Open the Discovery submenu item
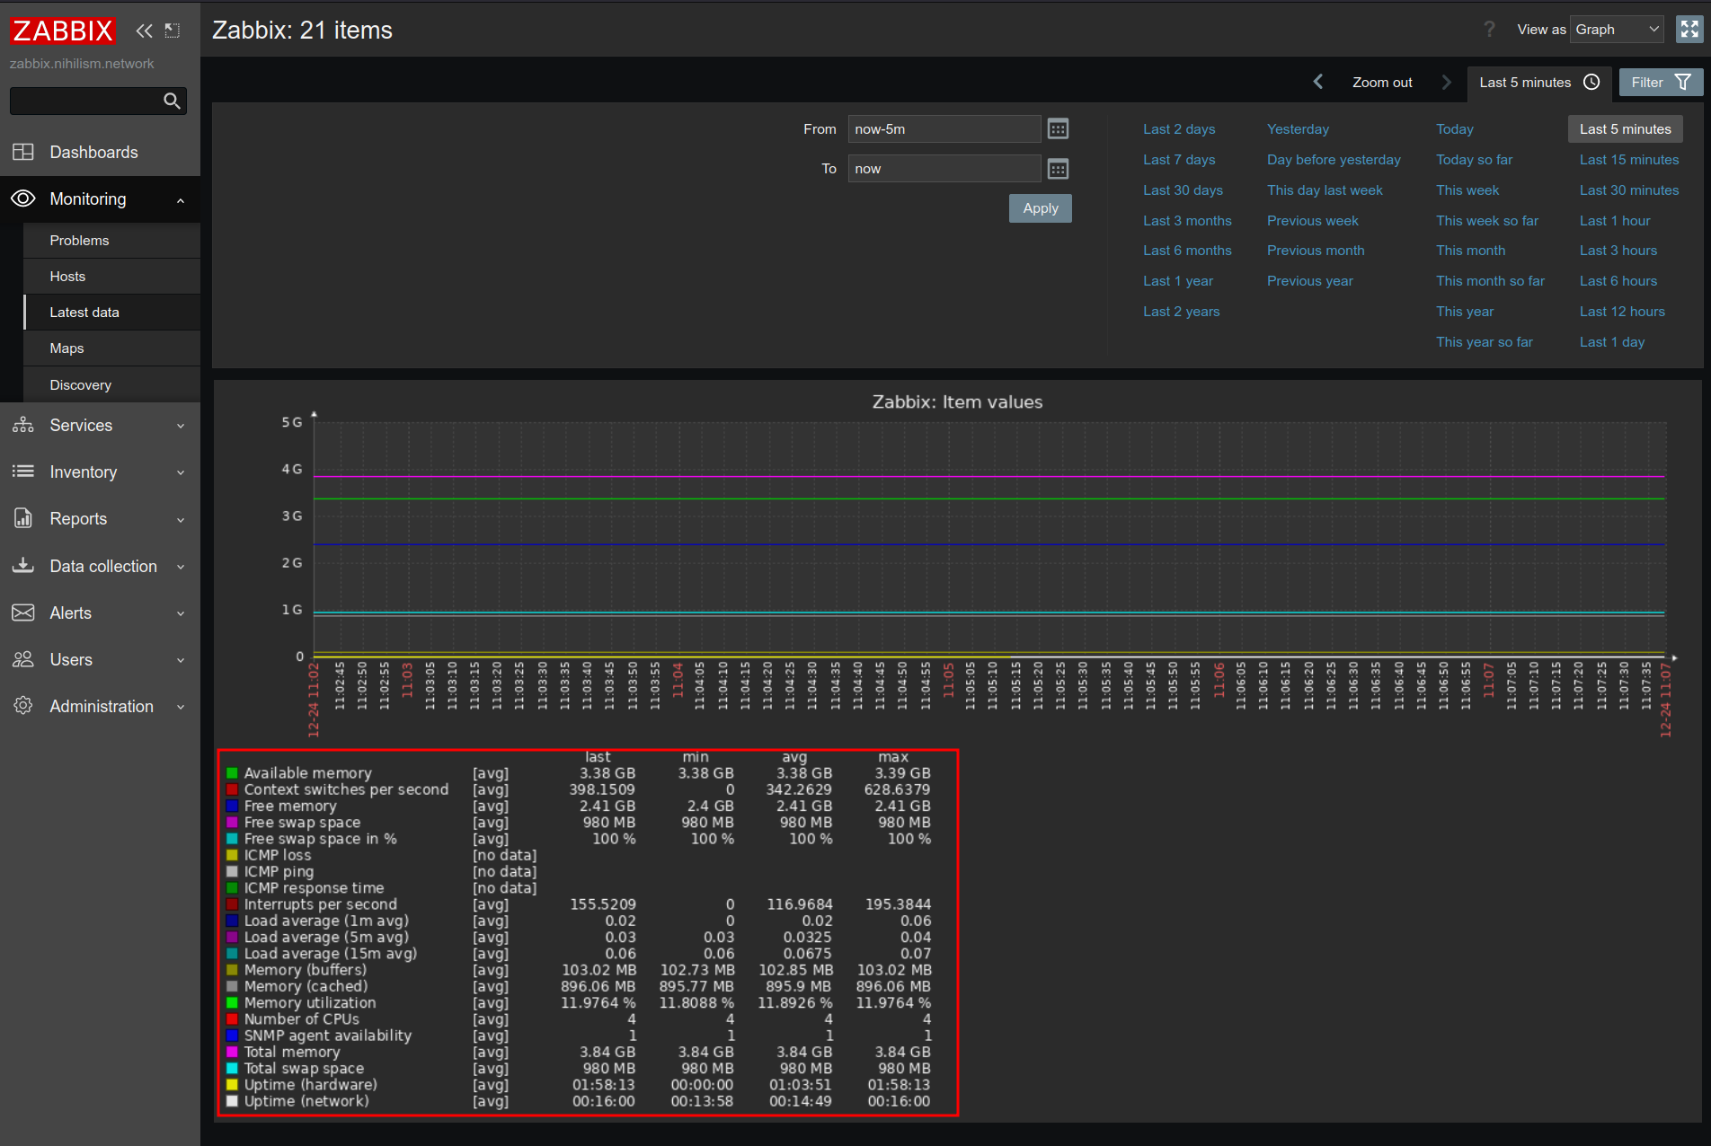This screenshot has width=1711, height=1146. point(111,384)
